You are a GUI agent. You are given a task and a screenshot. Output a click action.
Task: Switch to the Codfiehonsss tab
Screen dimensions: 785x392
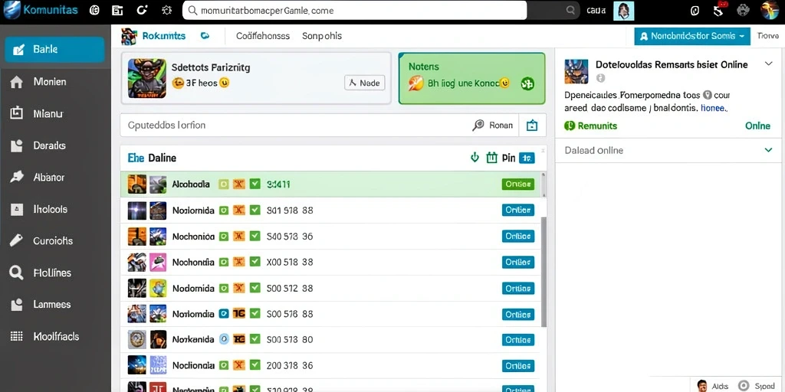coord(263,36)
